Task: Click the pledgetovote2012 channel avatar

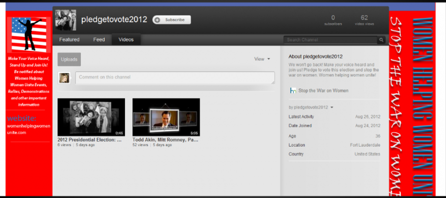Action: [65, 20]
